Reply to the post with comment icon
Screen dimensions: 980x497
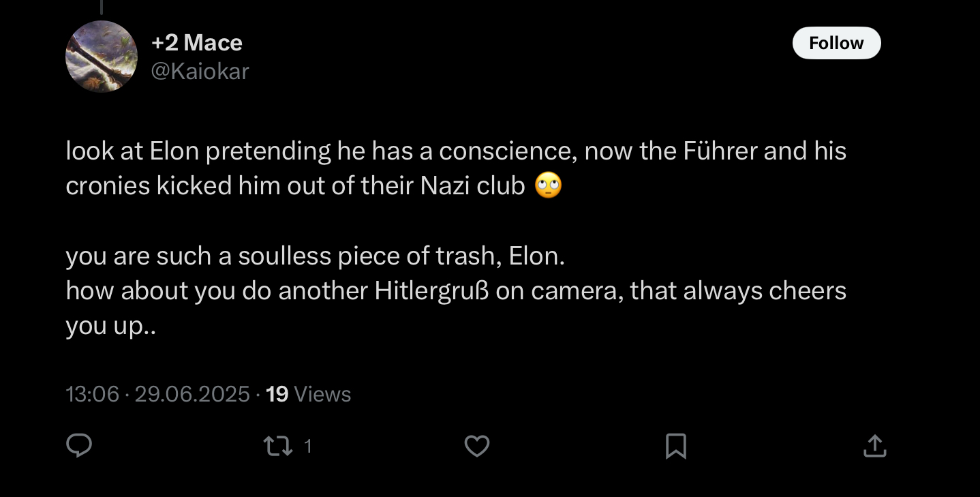click(x=79, y=446)
